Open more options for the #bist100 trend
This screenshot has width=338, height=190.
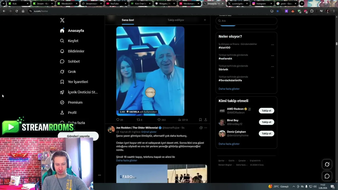click(x=273, y=45)
